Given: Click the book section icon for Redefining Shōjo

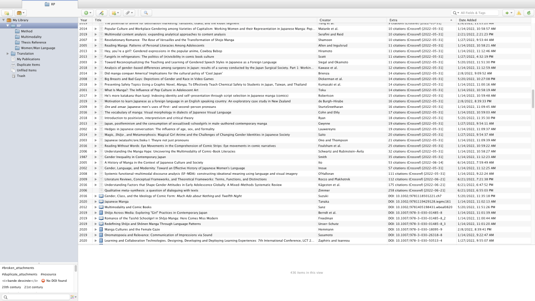Looking at the screenshot, I should (101, 224).
